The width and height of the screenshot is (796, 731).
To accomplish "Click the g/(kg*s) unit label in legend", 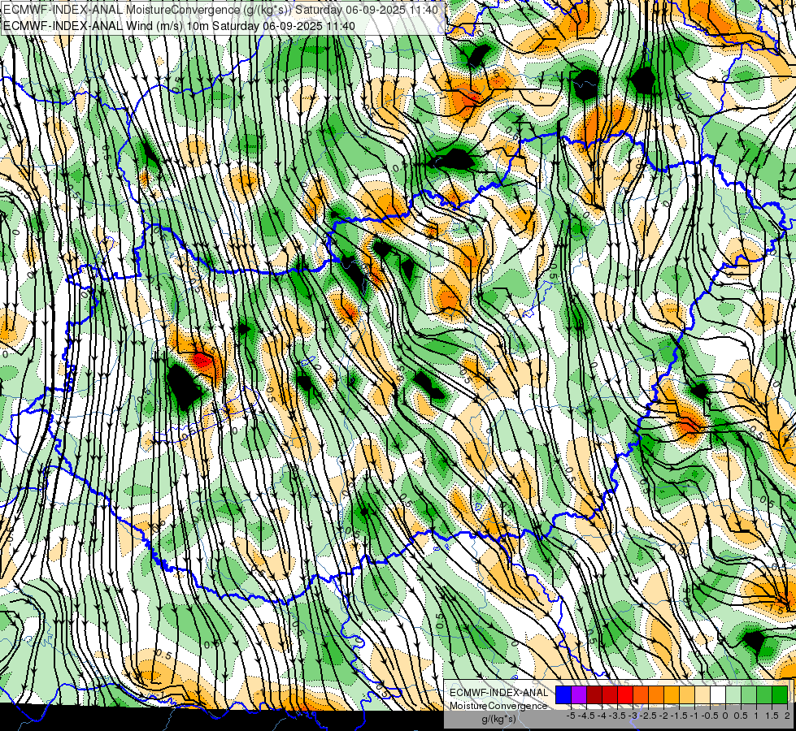I will point(498,719).
